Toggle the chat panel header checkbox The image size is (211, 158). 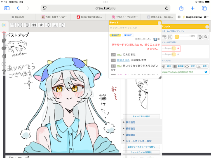pyautogui.click(x=159, y=23)
